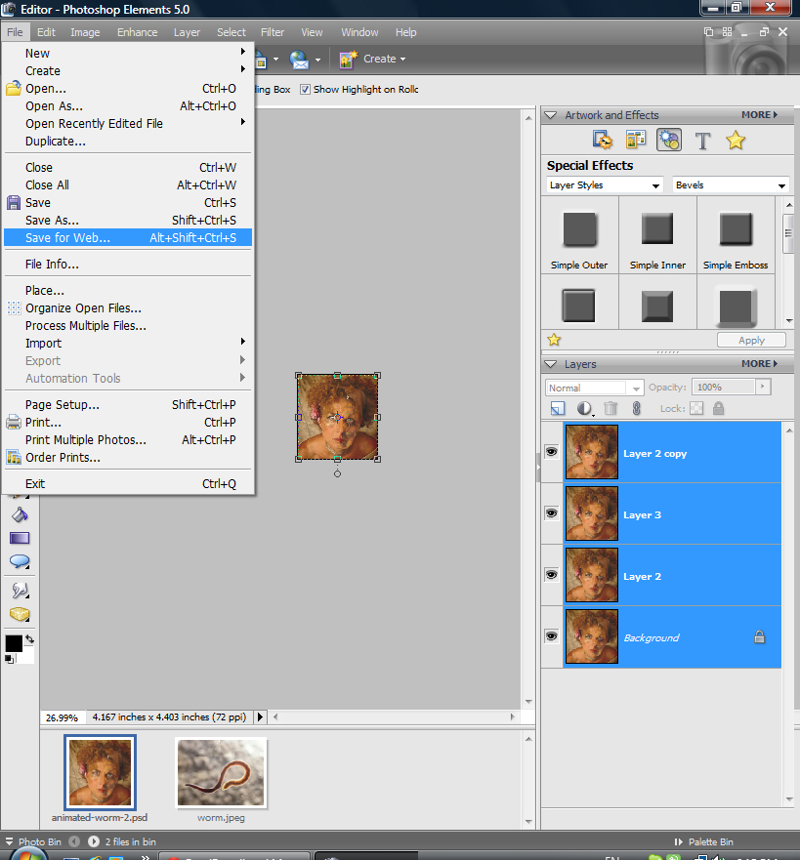Create adjustment layer half-circle icon
The width and height of the screenshot is (800, 860).
tap(585, 409)
